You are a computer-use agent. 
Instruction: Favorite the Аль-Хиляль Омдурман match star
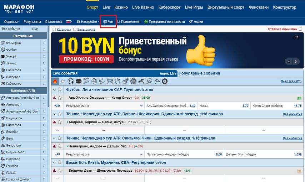60,98
